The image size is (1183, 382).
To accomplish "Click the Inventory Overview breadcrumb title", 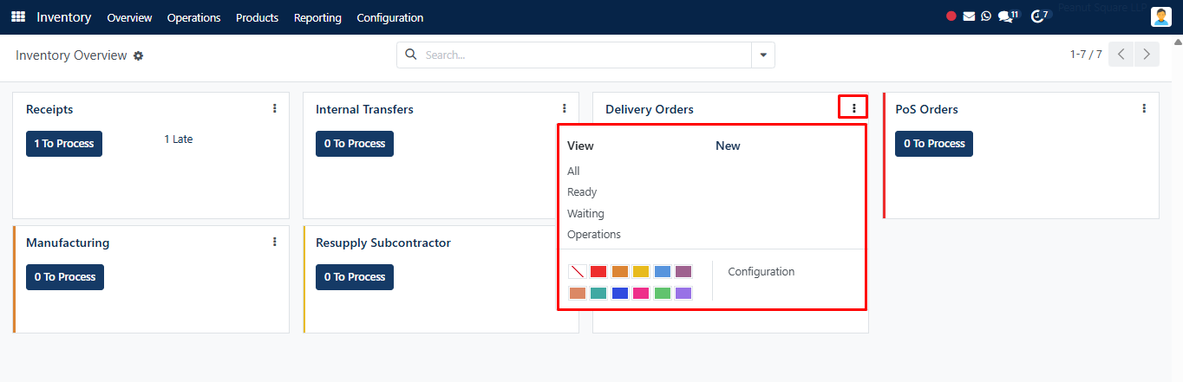I will (71, 55).
